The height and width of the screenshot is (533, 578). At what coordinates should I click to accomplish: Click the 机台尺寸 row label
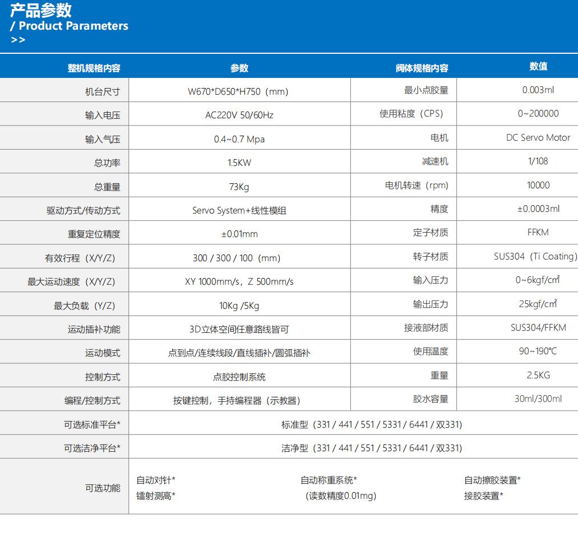(x=103, y=92)
